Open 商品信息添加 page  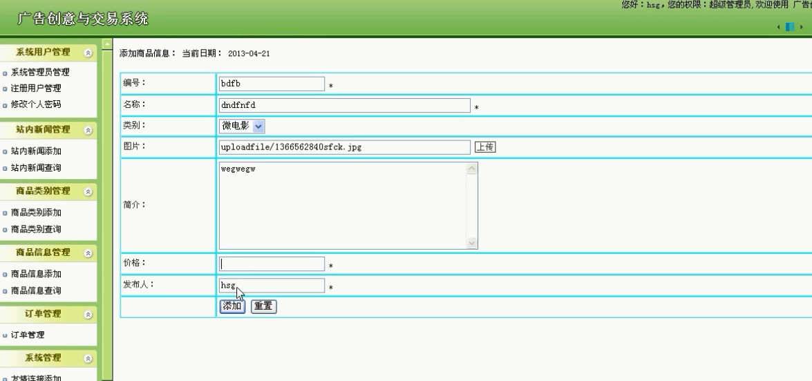pos(36,275)
